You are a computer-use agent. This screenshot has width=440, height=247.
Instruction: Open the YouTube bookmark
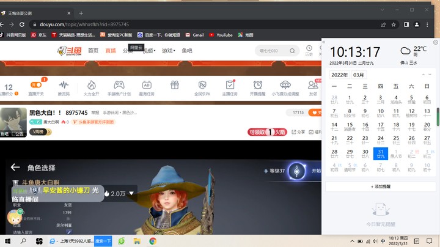(x=221, y=35)
